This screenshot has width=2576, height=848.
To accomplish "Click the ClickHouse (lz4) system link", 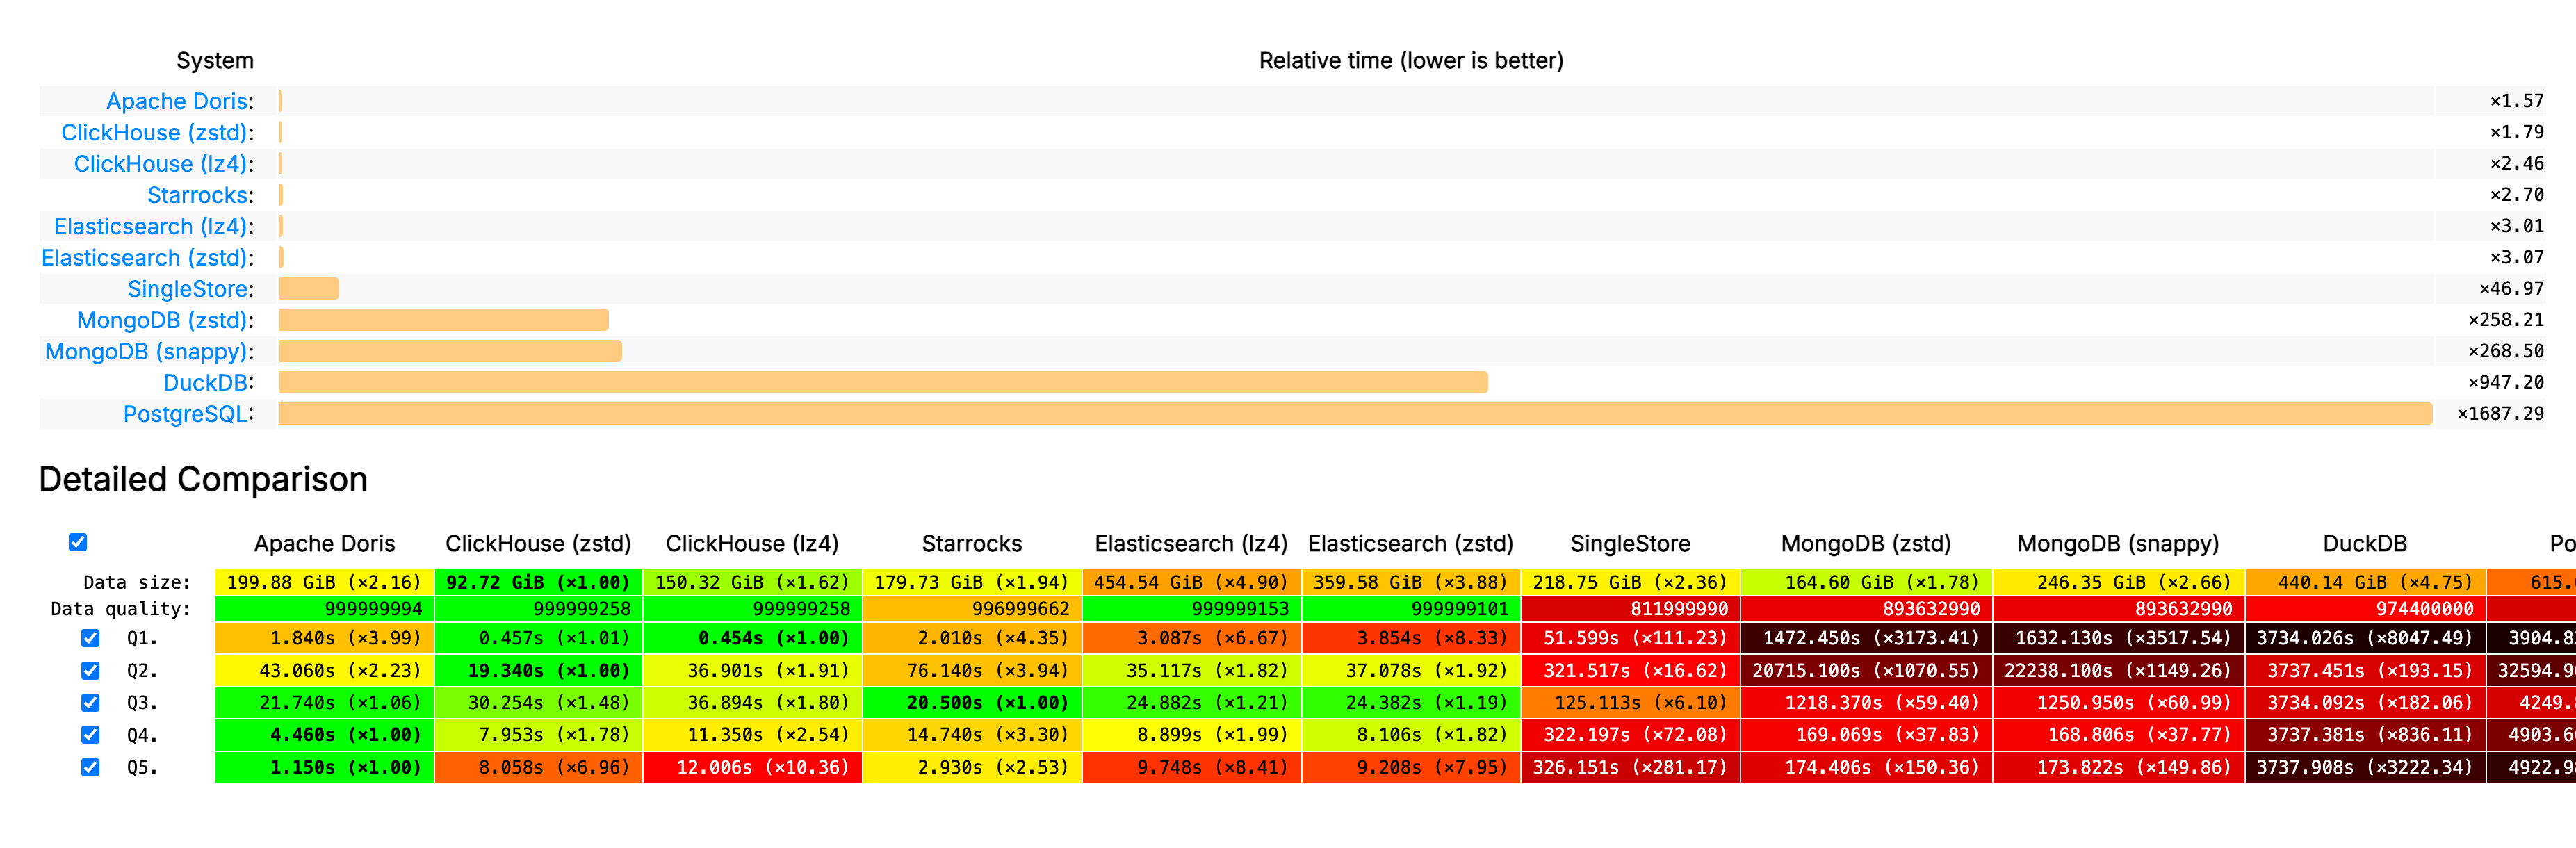I will point(160,164).
